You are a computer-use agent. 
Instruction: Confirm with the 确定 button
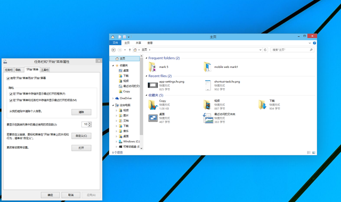(x=50, y=195)
